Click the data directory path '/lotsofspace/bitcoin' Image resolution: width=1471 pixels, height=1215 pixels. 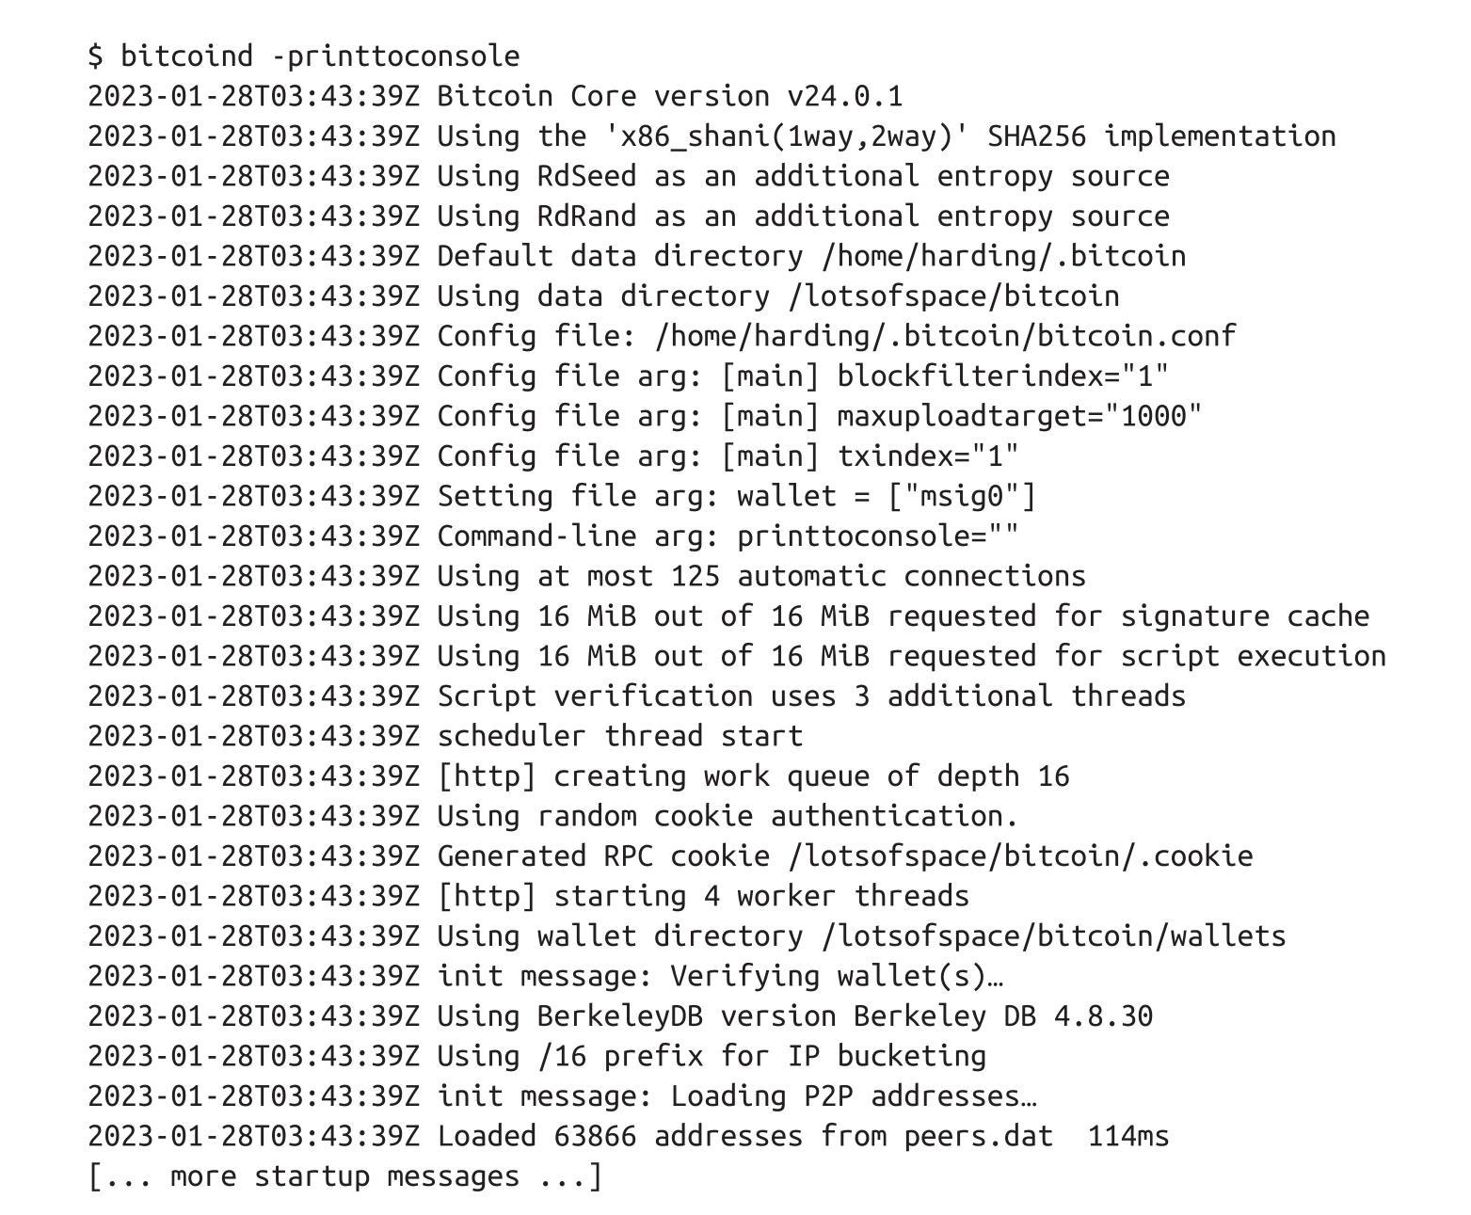click(x=953, y=296)
